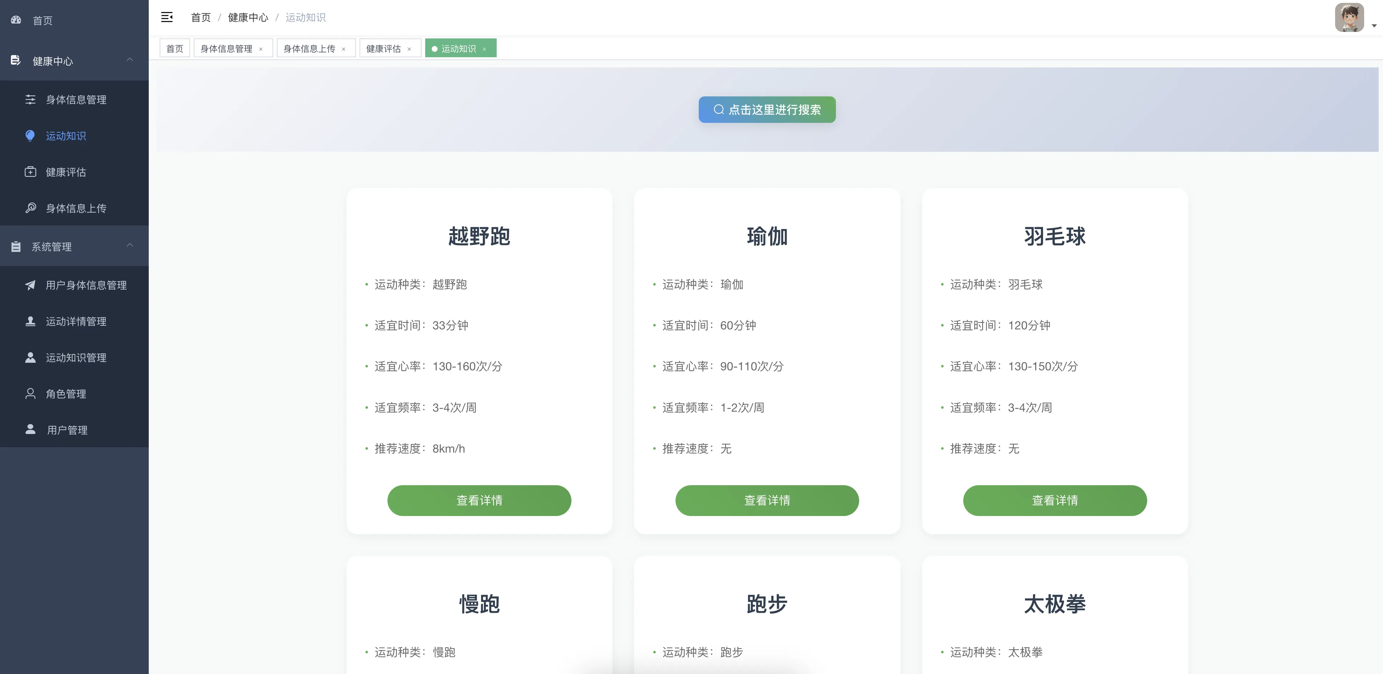Click the 点击这里进行搜索 button

point(767,109)
